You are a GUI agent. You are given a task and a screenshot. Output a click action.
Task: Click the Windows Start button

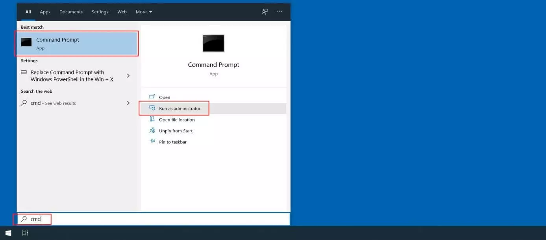click(8, 233)
